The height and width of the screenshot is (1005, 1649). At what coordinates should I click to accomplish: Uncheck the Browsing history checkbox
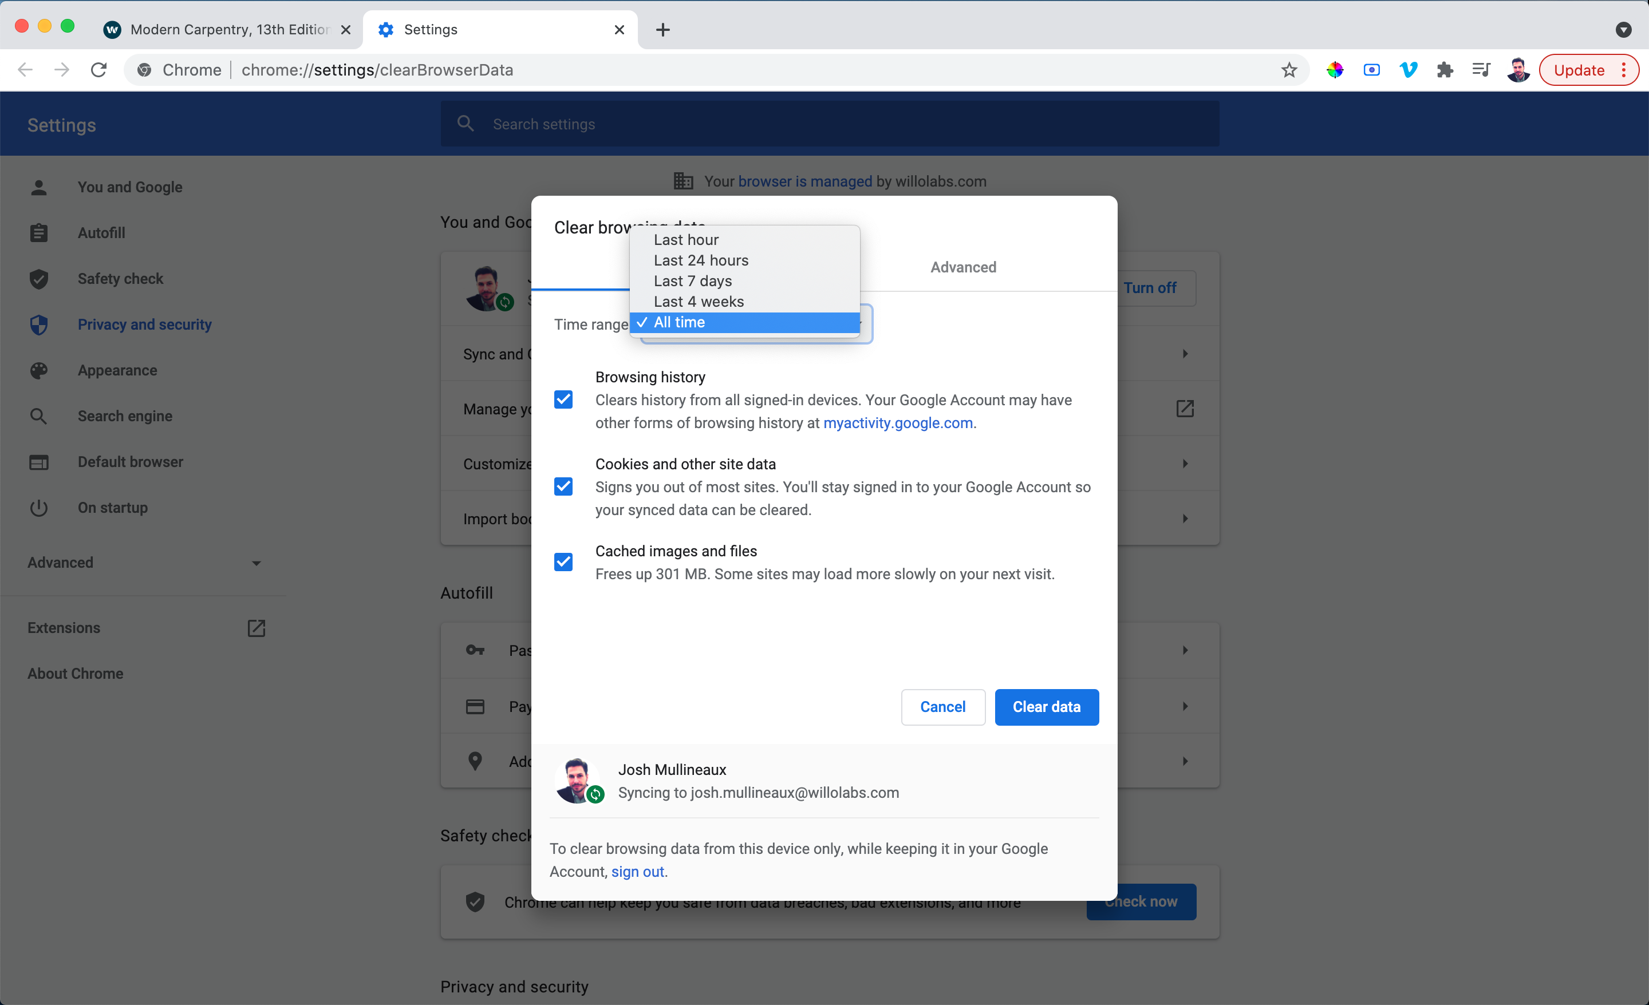pos(563,399)
